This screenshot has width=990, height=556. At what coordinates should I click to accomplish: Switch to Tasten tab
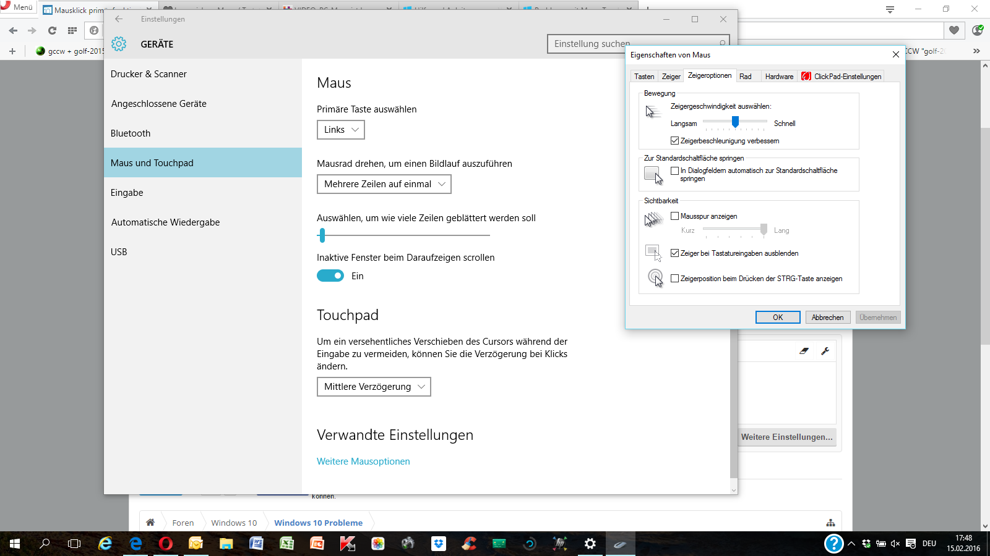(644, 77)
